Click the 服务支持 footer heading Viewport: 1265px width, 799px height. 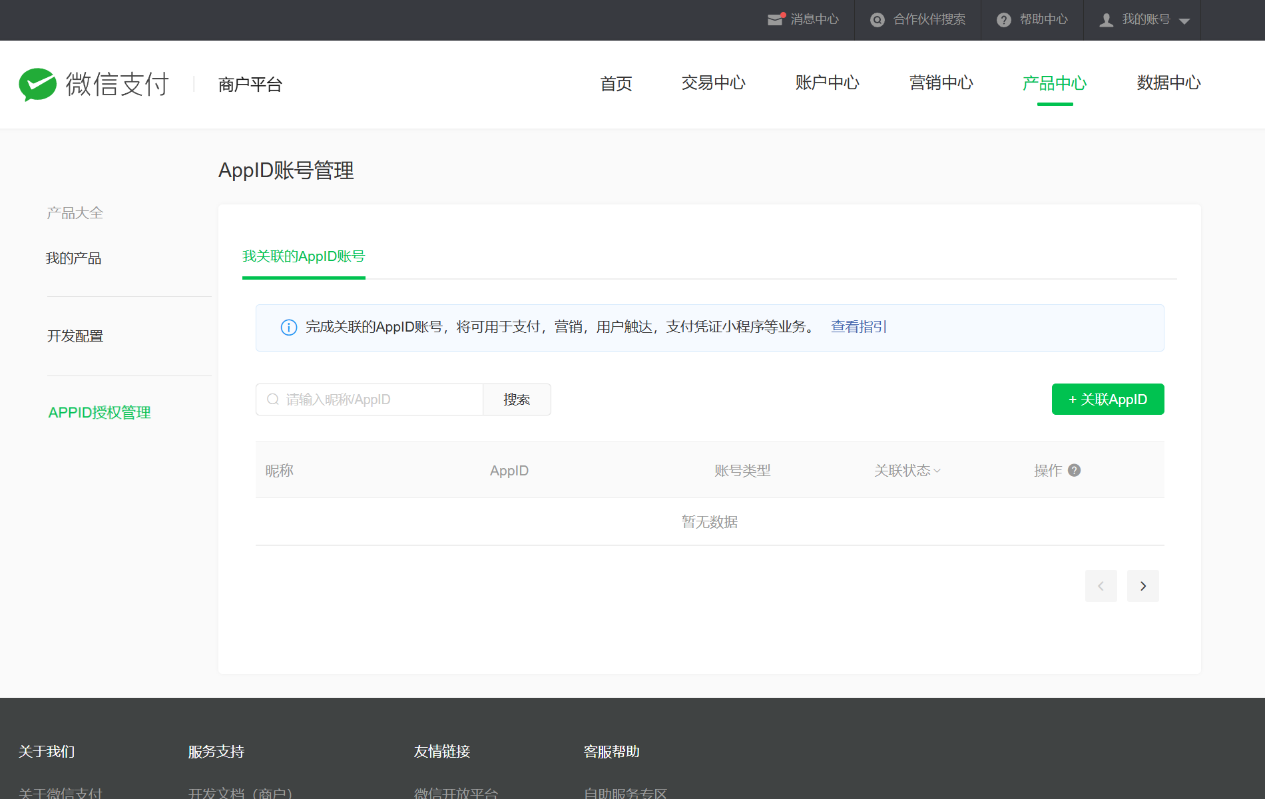216,752
